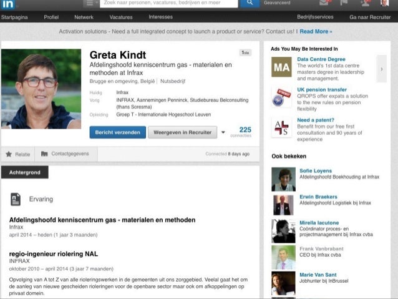Image resolution: width=398 pixels, height=299 pixels.
Task: Go to Recruiter via top link
Action: tap(370, 17)
